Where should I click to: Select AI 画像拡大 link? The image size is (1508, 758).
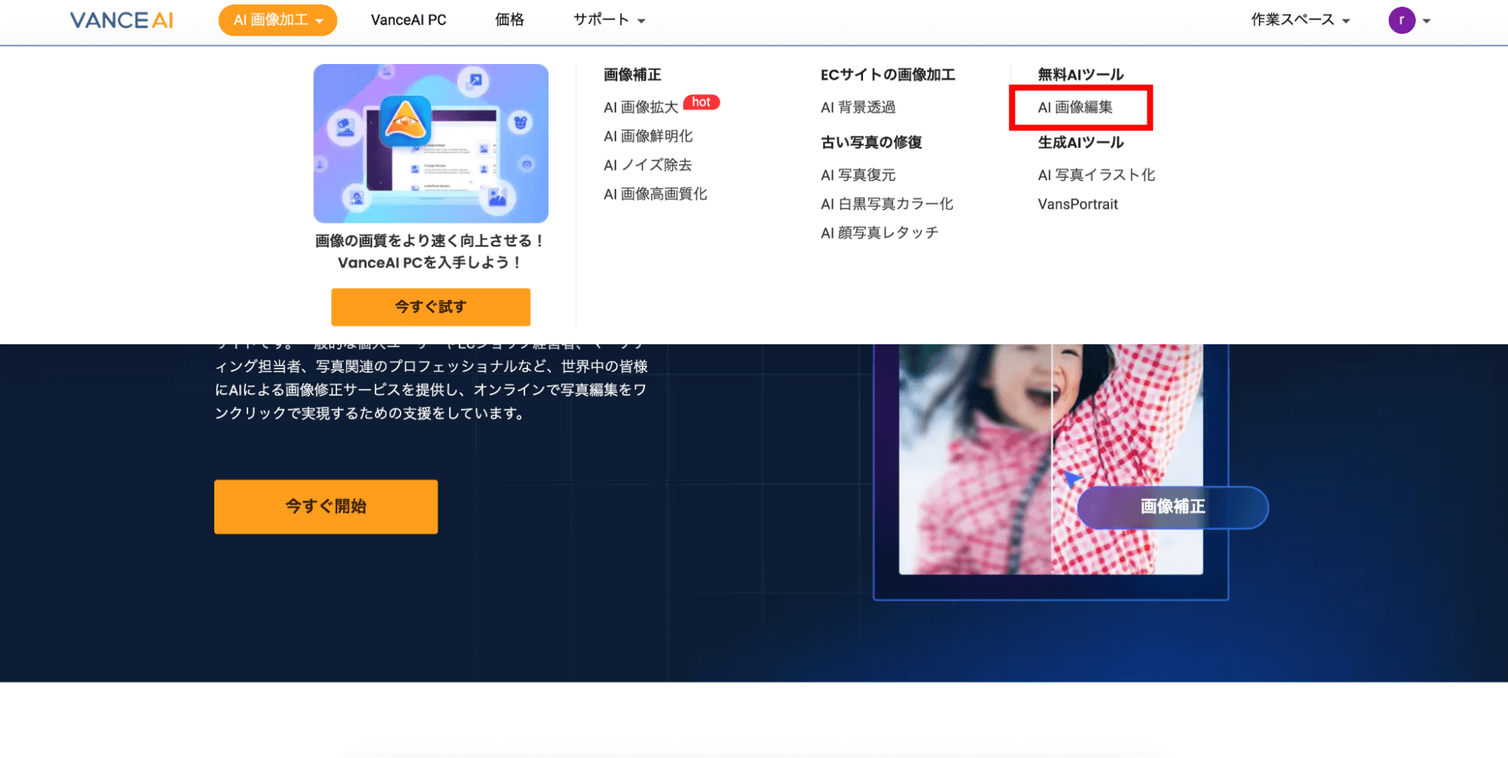pos(640,108)
